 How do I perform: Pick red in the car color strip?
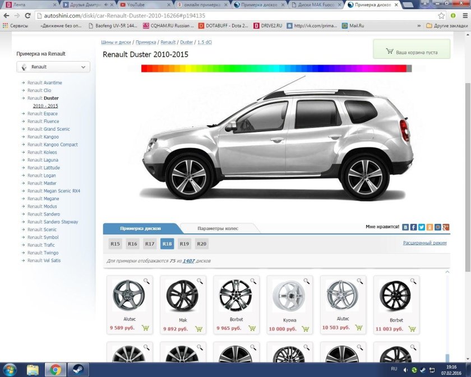click(145, 68)
